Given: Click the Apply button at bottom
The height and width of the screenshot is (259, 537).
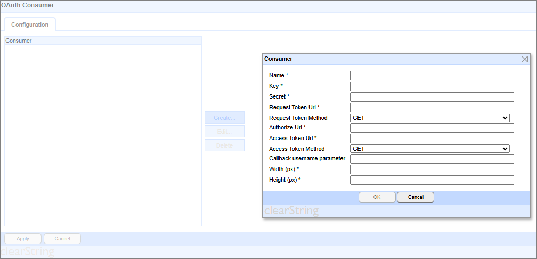Looking at the screenshot, I should pos(23,239).
